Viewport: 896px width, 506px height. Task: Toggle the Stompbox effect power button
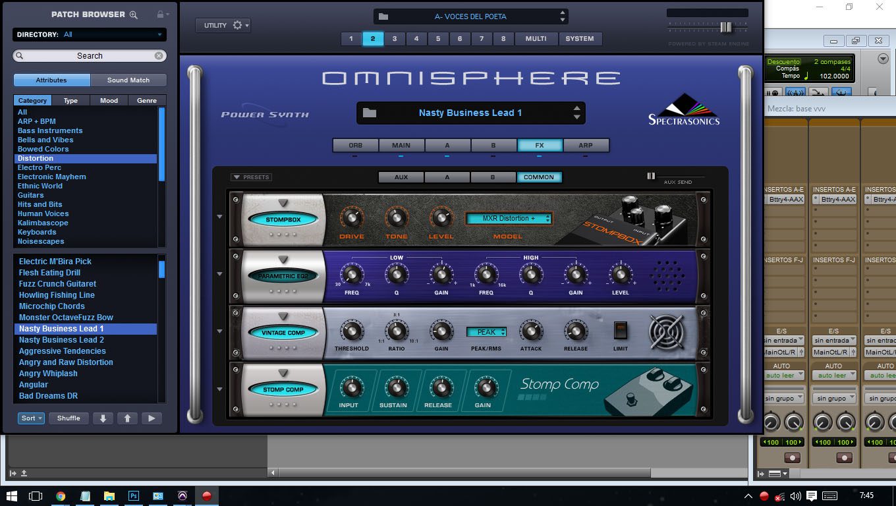283,219
